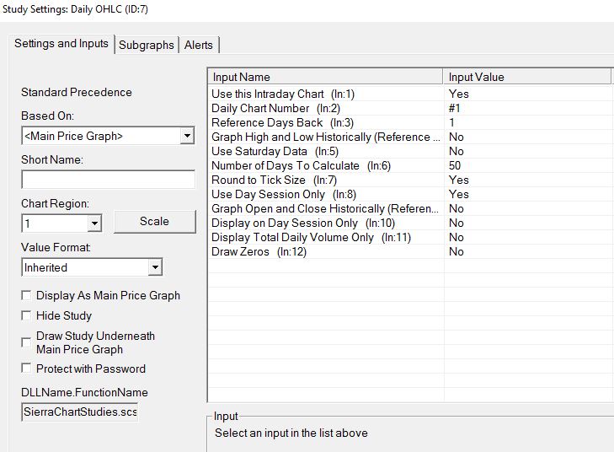Enable Protect with Password checkbox
This screenshot has width=614, height=452.
(x=27, y=369)
